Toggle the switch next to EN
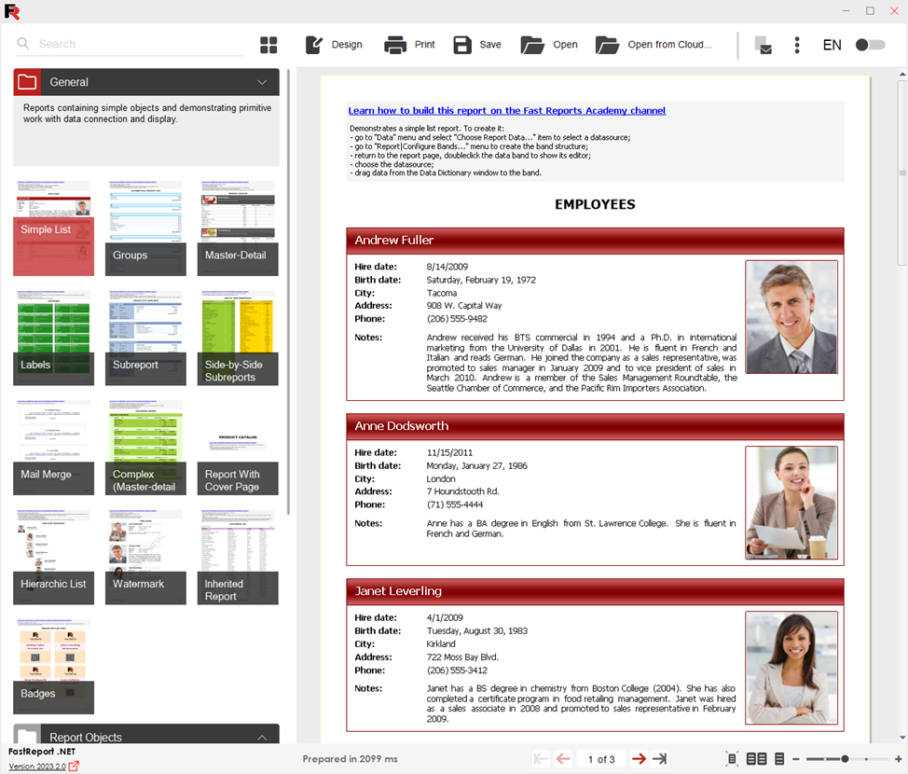The image size is (908, 774). [870, 45]
